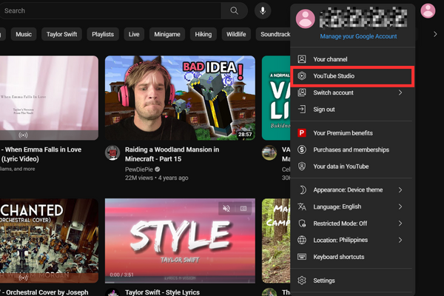
Task: Click the red Premium P icon
Action: click(302, 133)
